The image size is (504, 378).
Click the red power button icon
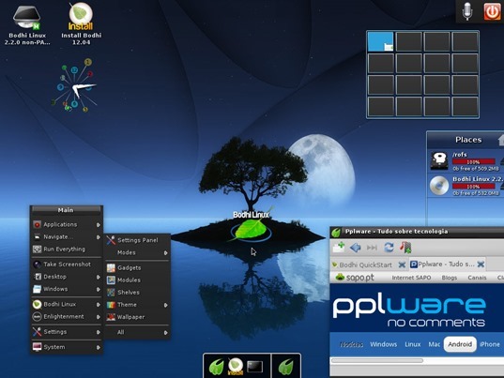click(x=492, y=11)
